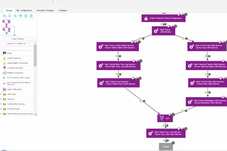Delete the Install Predictive Cloud Configuration step
This screenshot has height=151, width=227.
pos(186,14)
